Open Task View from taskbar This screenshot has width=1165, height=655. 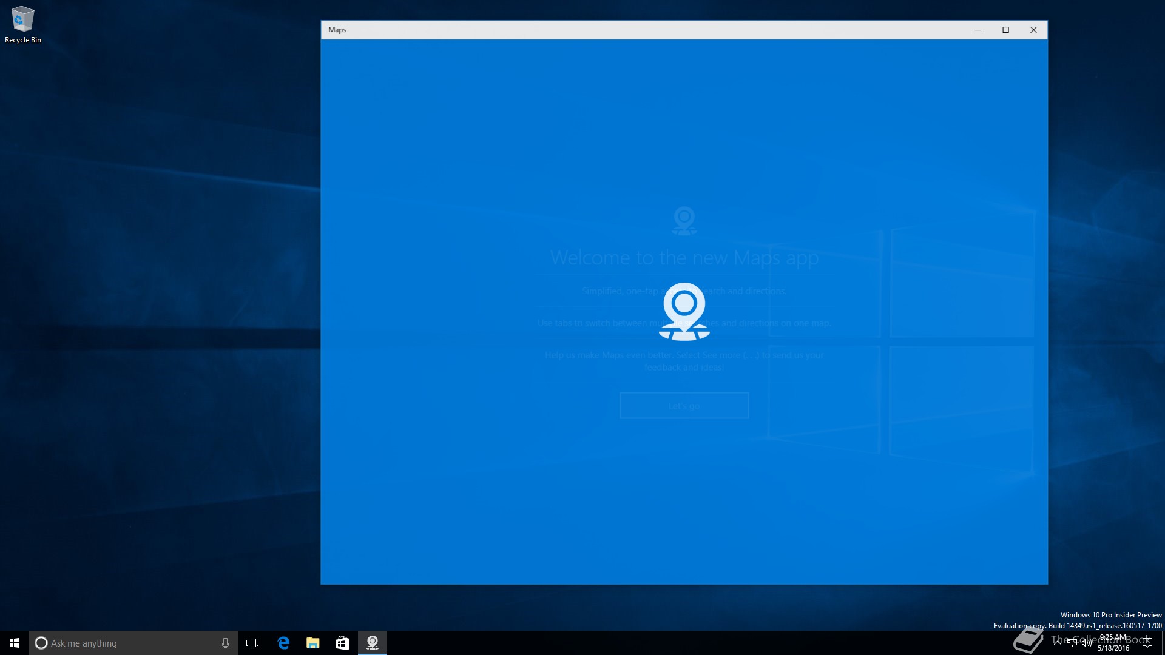tap(252, 643)
